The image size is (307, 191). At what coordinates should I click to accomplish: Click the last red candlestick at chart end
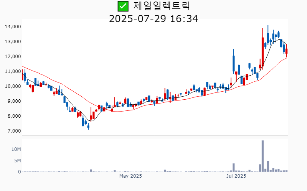(286, 51)
